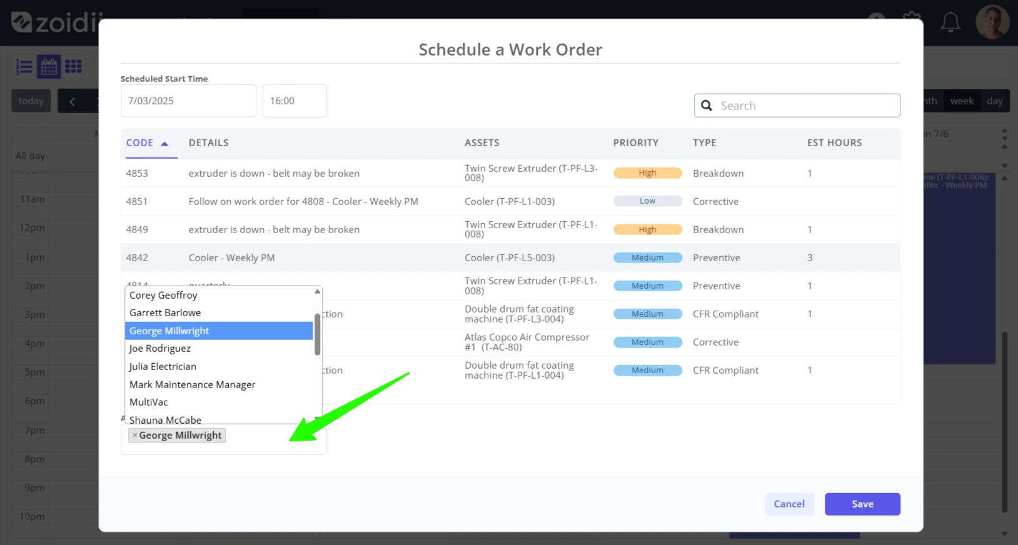Choose Julia Electrician from assignee list

click(219, 366)
